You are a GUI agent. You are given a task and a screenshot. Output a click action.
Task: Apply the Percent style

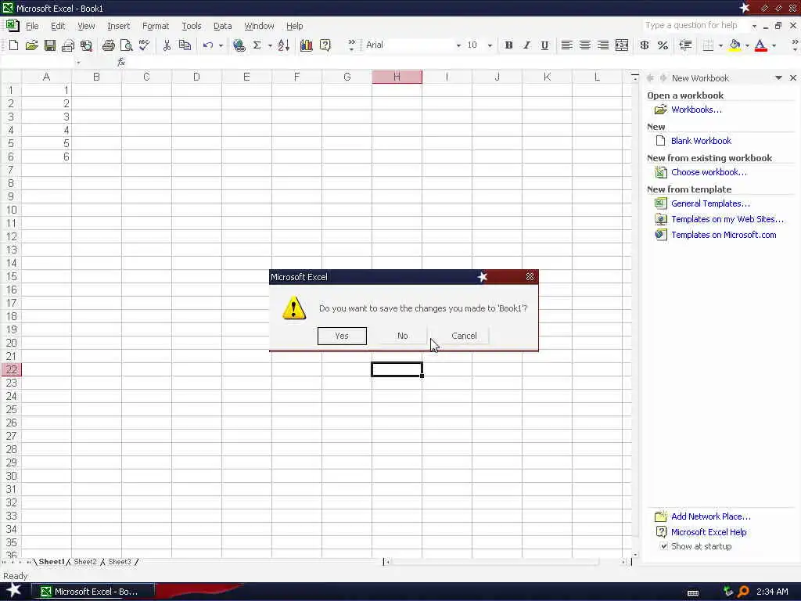[663, 45]
